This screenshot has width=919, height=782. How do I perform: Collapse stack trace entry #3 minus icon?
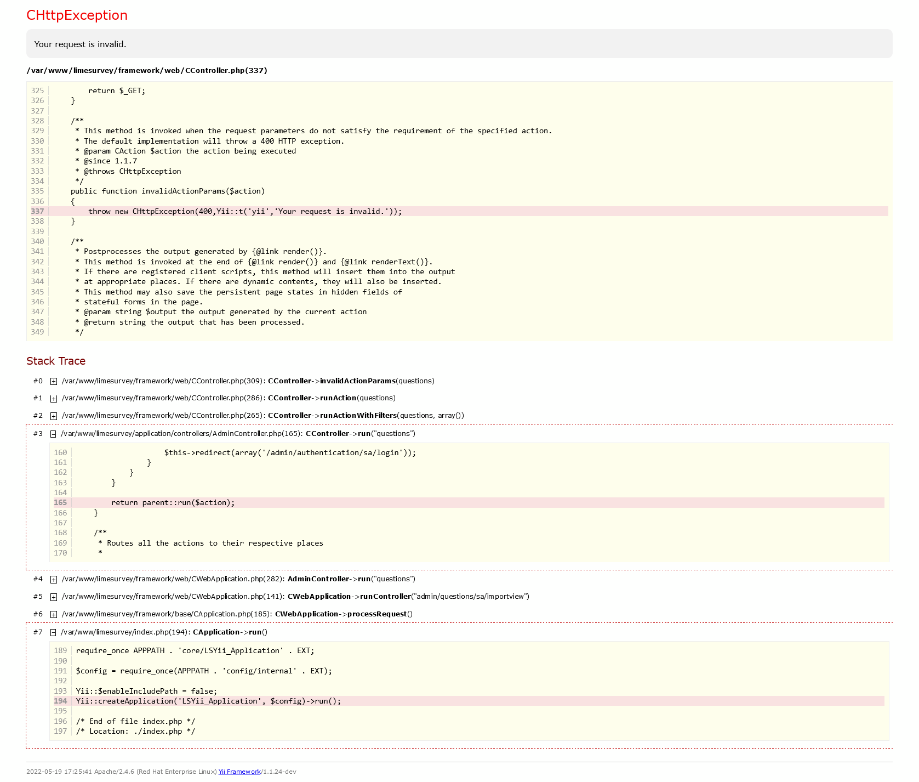coord(53,434)
